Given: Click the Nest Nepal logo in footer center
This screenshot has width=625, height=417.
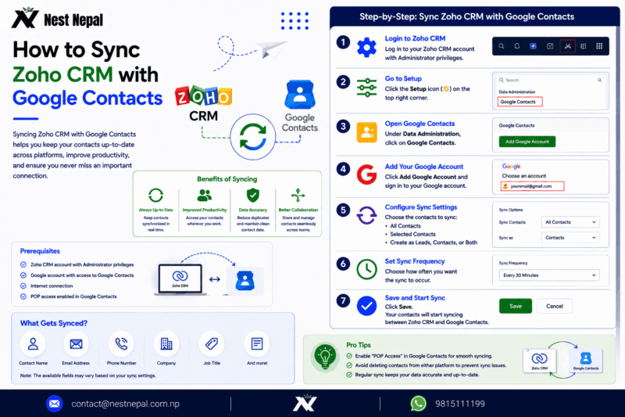Looking at the screenshot, I should pyautogui.click(x=305, y=403).
